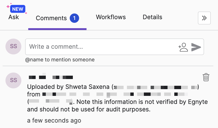Open the Details tab
The width and height of the screenshot is (218, 128).
152,17
